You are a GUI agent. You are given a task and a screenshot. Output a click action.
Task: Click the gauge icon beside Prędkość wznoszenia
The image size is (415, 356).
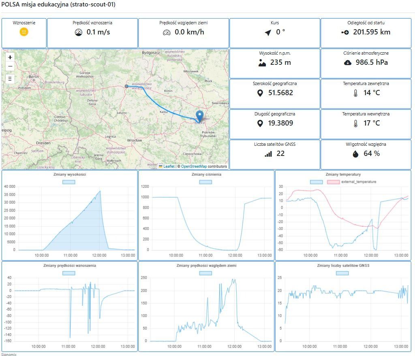(79, 32)
